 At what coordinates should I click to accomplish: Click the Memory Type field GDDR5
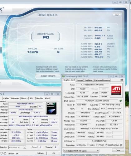(84, 121)
